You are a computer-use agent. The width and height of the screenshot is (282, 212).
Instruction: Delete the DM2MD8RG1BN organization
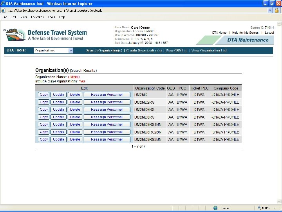[75, 124]
